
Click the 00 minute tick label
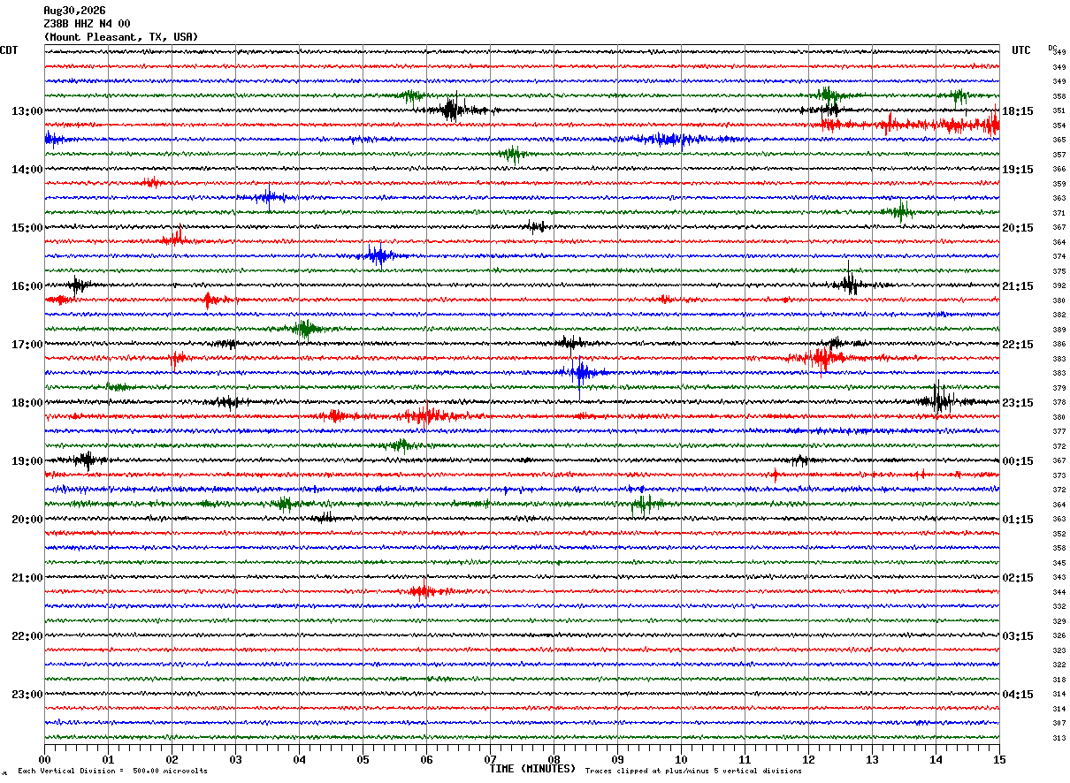44,759
